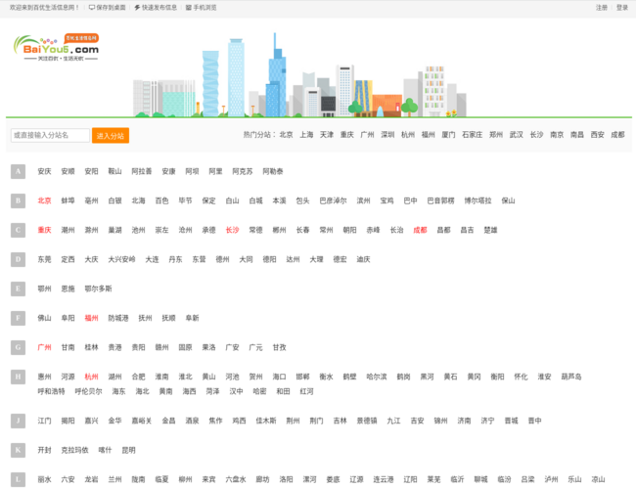Select the 阿勒泰 city link
This screenshot has height=489, width=636.
(x=273, y=171)
